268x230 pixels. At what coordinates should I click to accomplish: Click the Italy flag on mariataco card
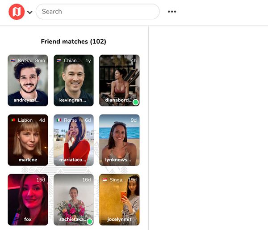pos(59,120)
